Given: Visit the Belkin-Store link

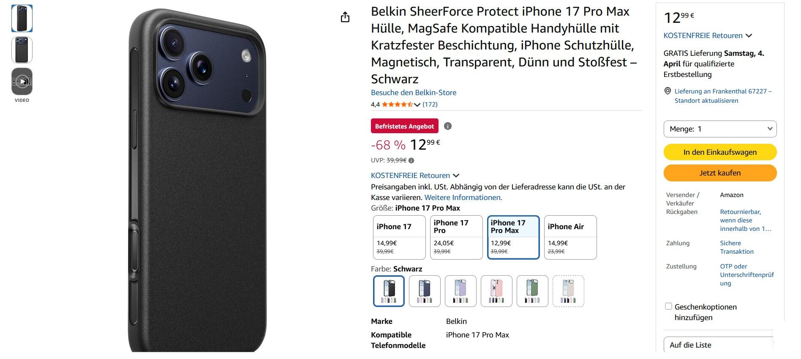Looking at the screenshot, I should pos(413,93).
